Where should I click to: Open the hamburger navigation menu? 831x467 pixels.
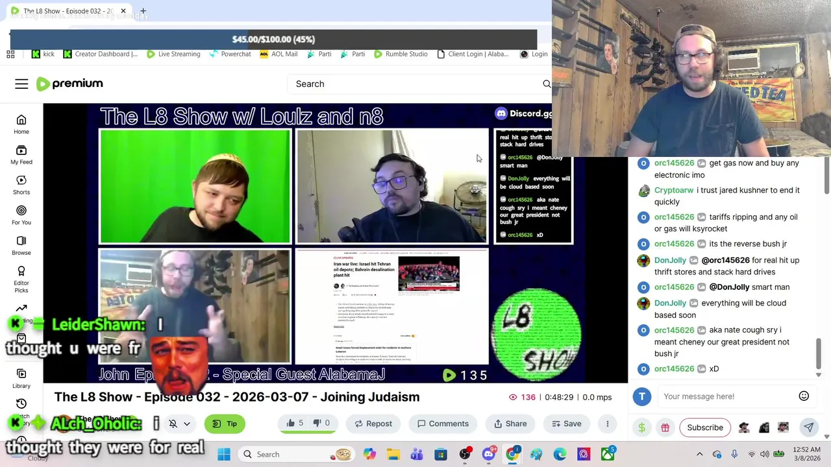tap(21, 84)
